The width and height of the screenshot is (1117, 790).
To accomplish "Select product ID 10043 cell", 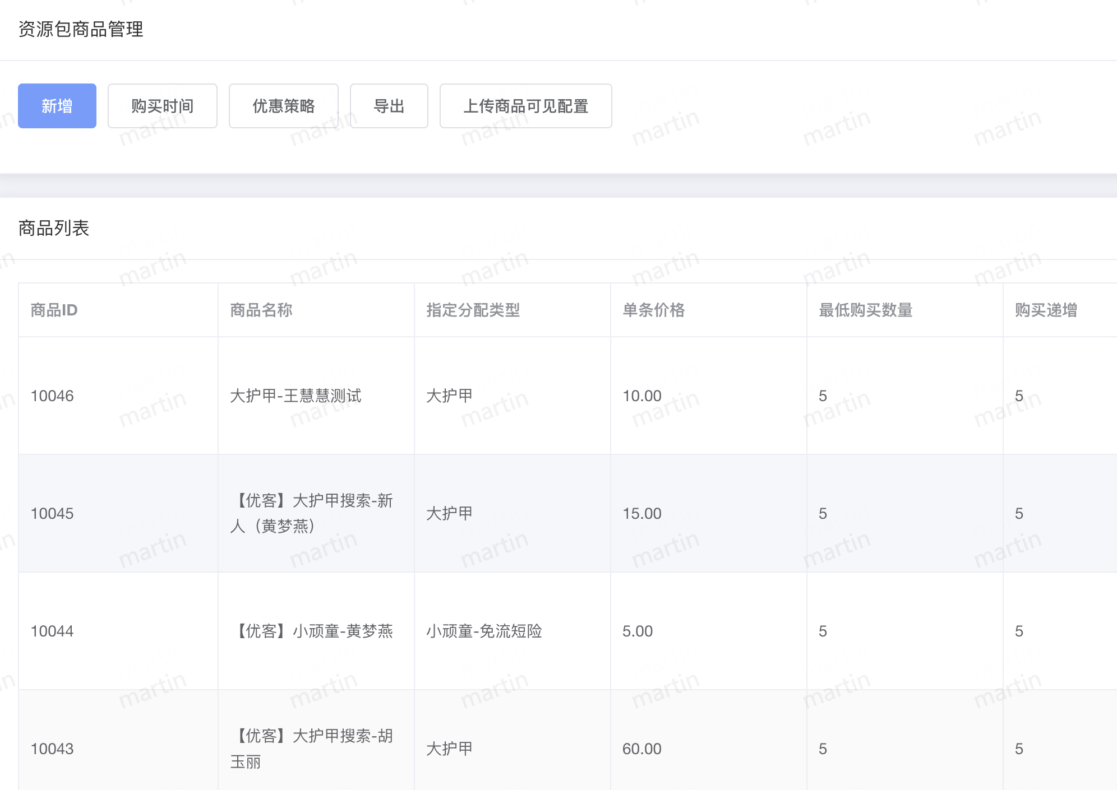I will (x=52, y=749).
